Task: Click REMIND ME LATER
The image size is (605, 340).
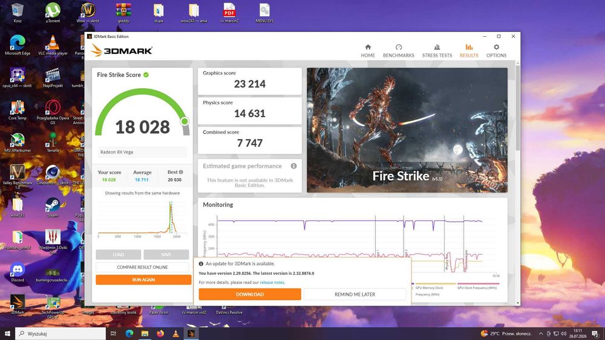Action: click(355, 294)
